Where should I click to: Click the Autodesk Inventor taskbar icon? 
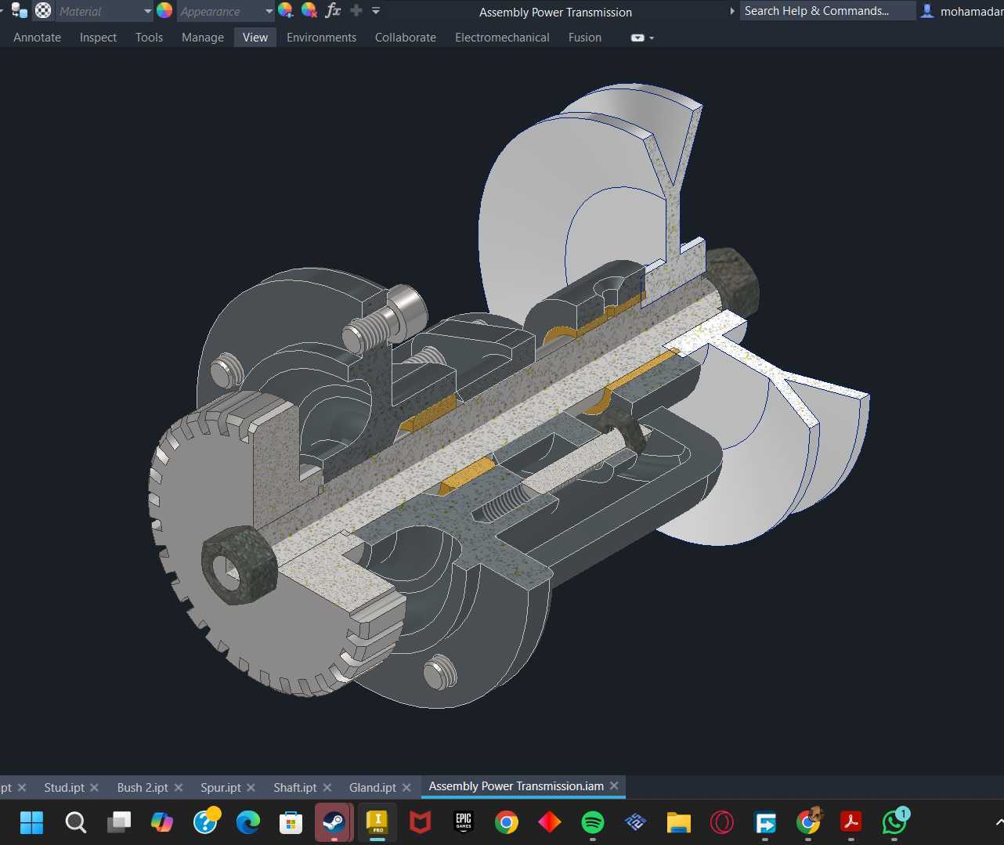click(377, 822)
